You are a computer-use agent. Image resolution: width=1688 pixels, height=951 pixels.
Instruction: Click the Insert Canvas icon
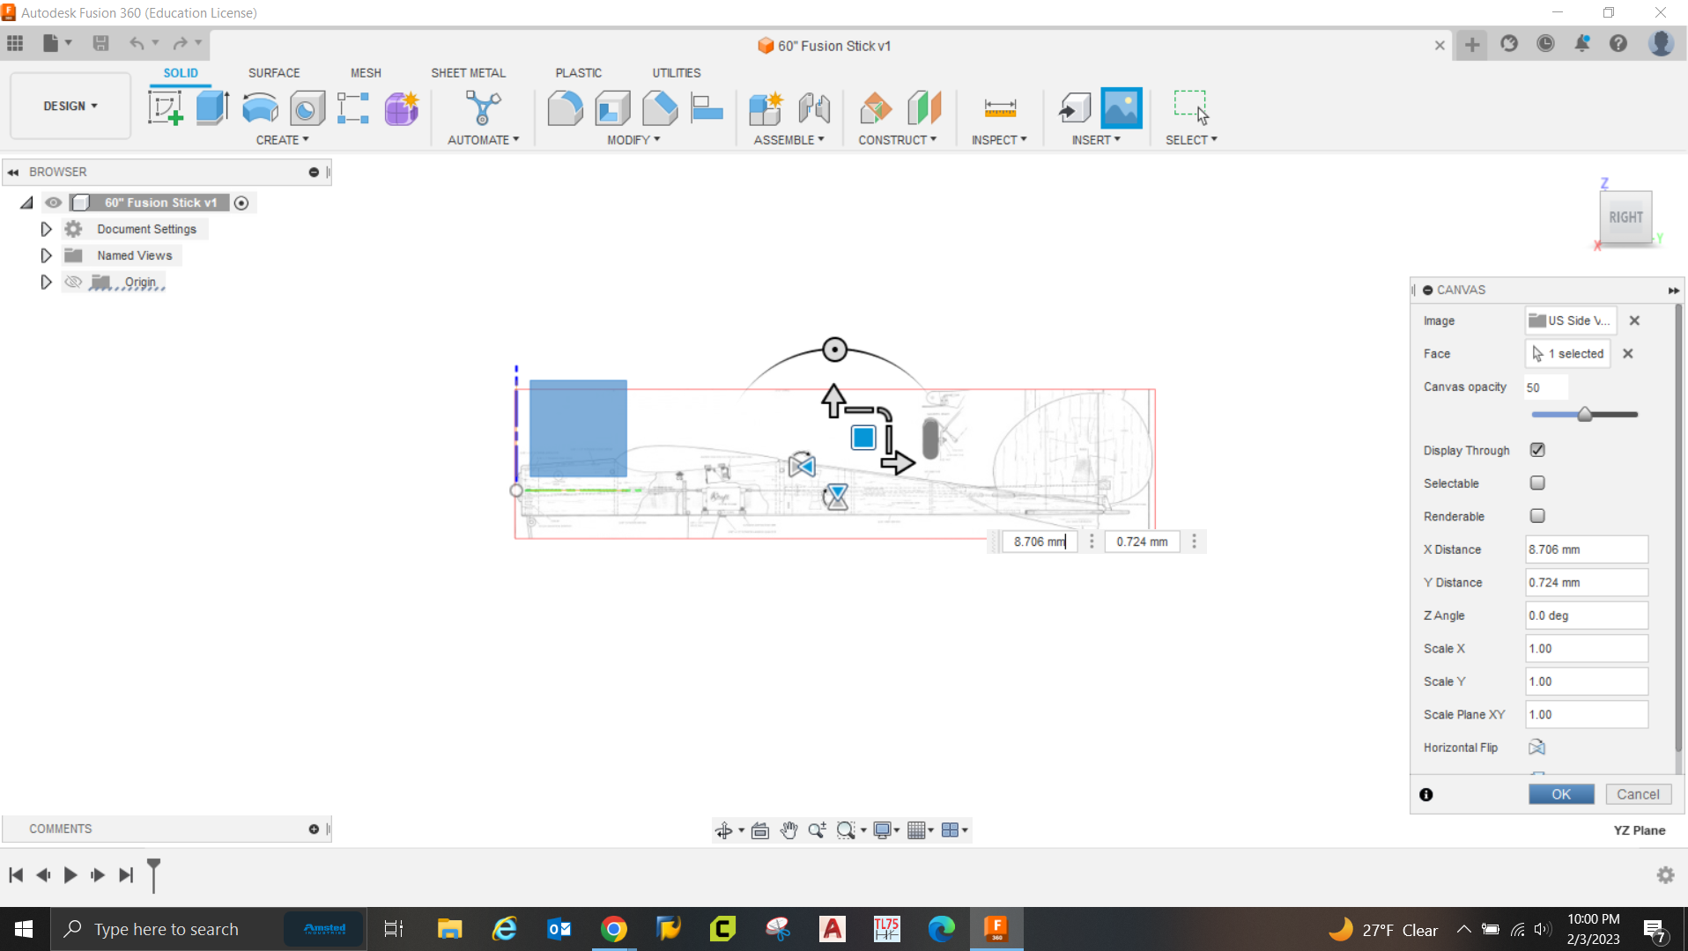[x=1120, y=107]
